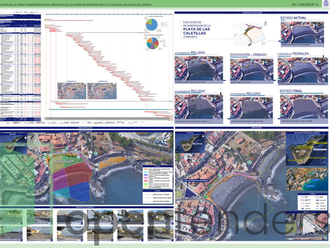Pick the orange FASE 1 legend swatch

[x=146, y=169]
